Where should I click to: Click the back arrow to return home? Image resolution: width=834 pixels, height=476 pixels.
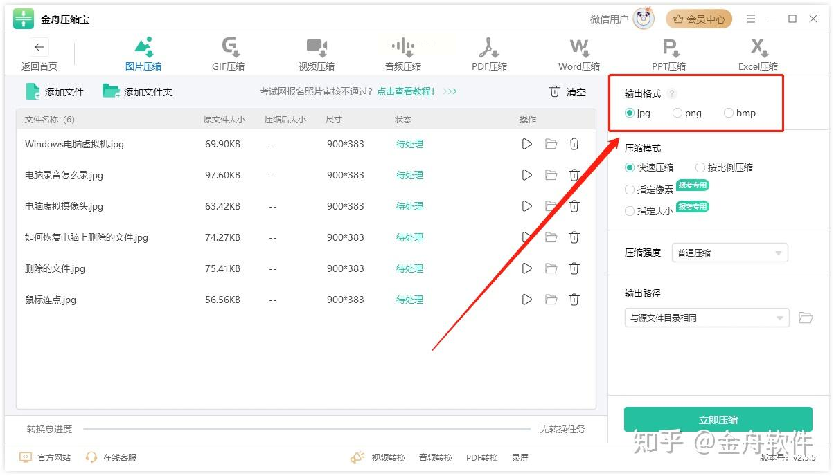[39, 48]
